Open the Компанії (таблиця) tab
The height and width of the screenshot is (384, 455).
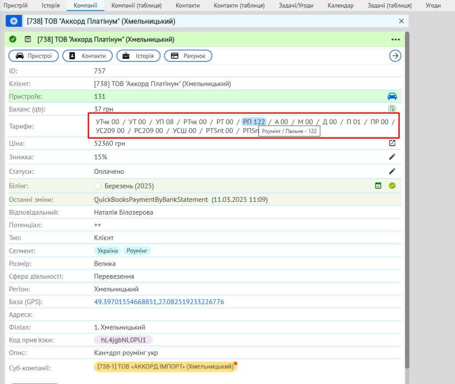[x=136, y=5]
